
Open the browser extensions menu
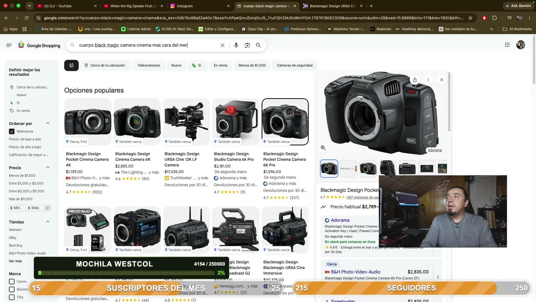[x=495, y=18]
